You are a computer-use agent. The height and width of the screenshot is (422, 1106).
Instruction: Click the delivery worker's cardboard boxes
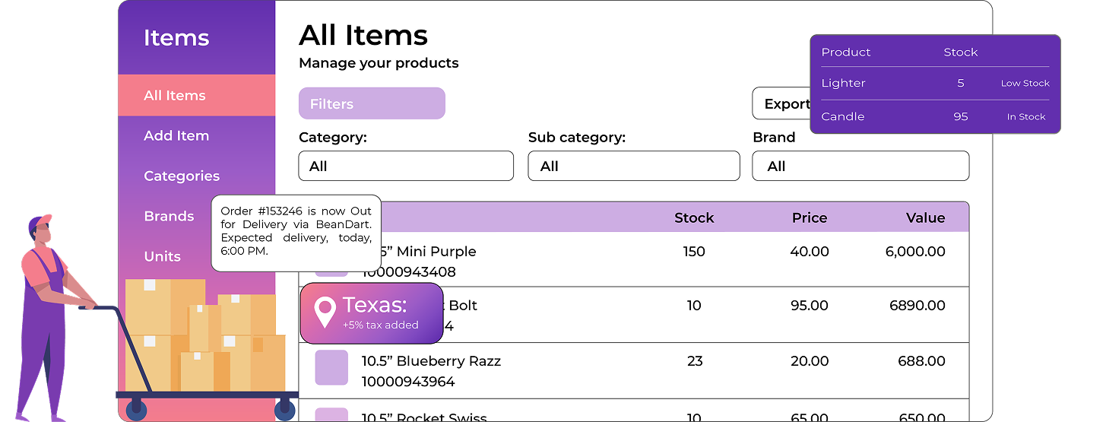click(x=204, y=335)
